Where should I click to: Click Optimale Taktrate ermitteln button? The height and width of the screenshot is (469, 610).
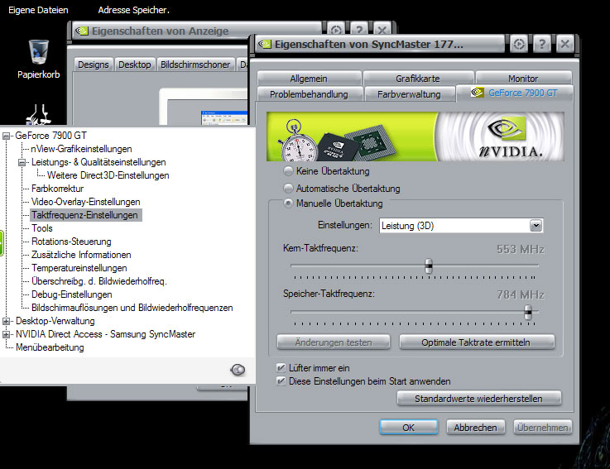tap(477, 342)
